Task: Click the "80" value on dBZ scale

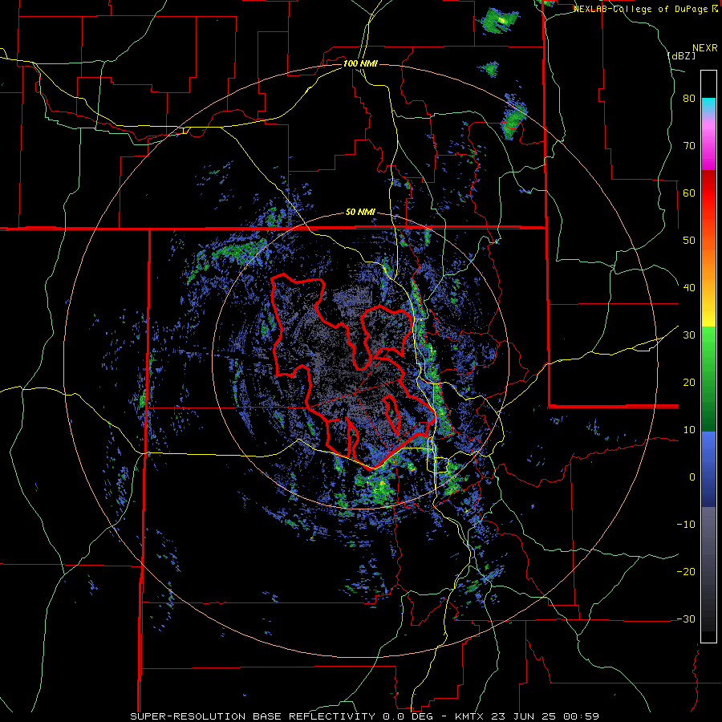Action: 689,99
